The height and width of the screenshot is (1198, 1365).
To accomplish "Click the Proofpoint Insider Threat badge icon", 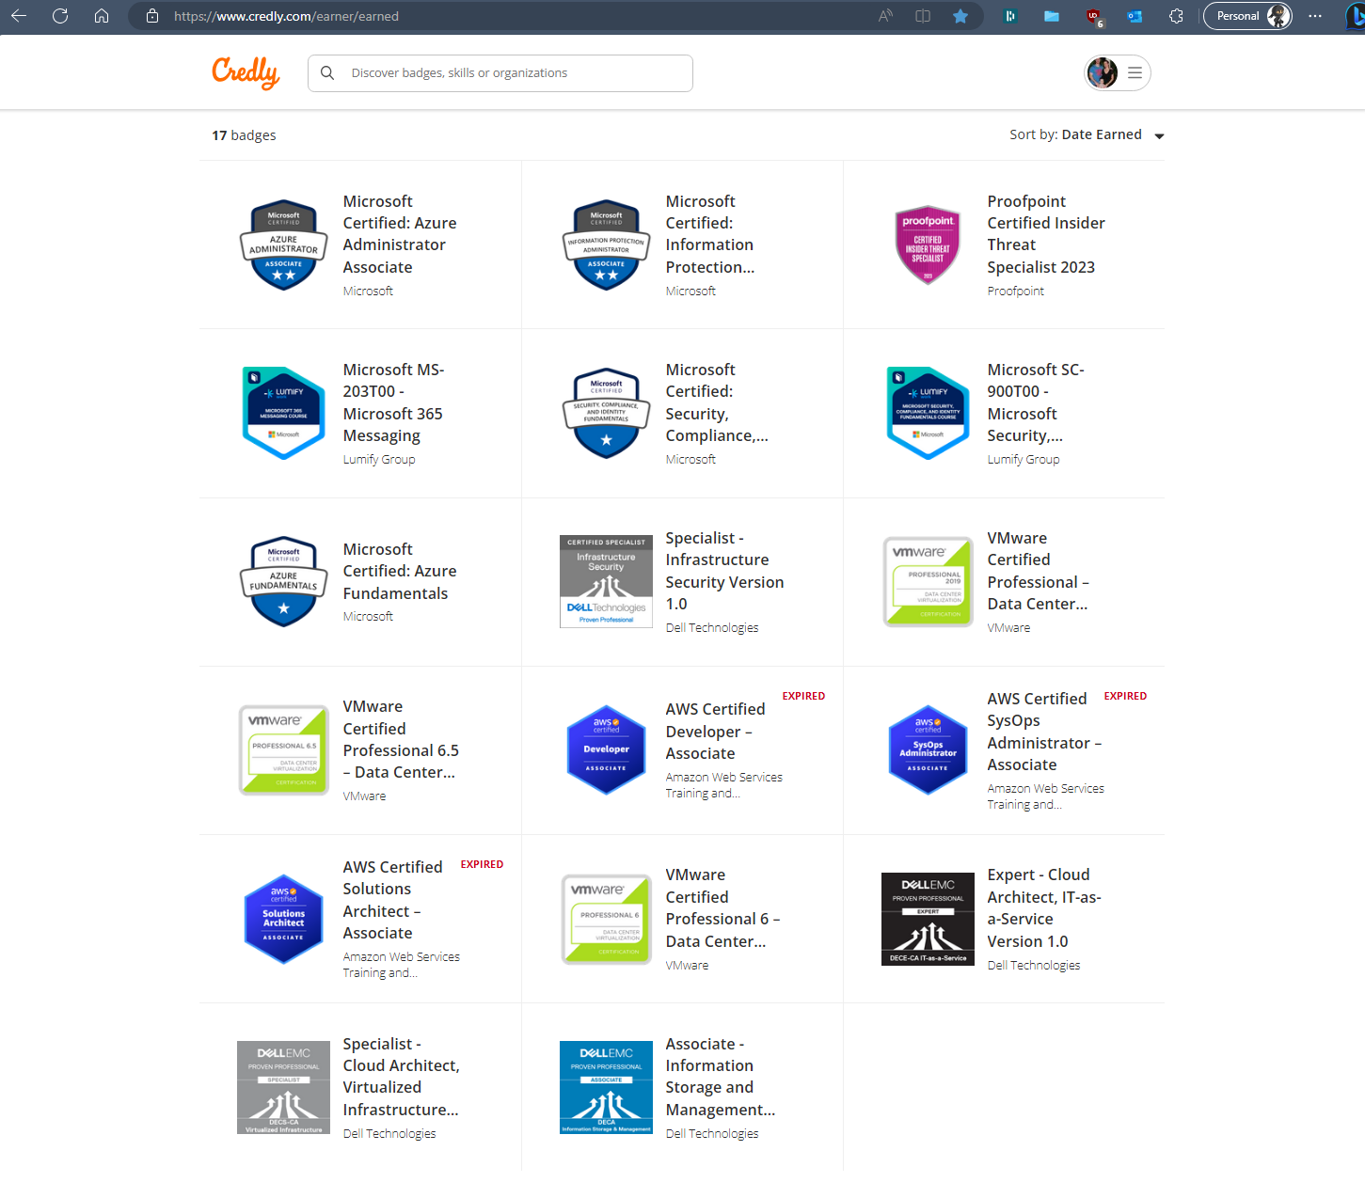I will pyautogui.click(x=928, y=244).
